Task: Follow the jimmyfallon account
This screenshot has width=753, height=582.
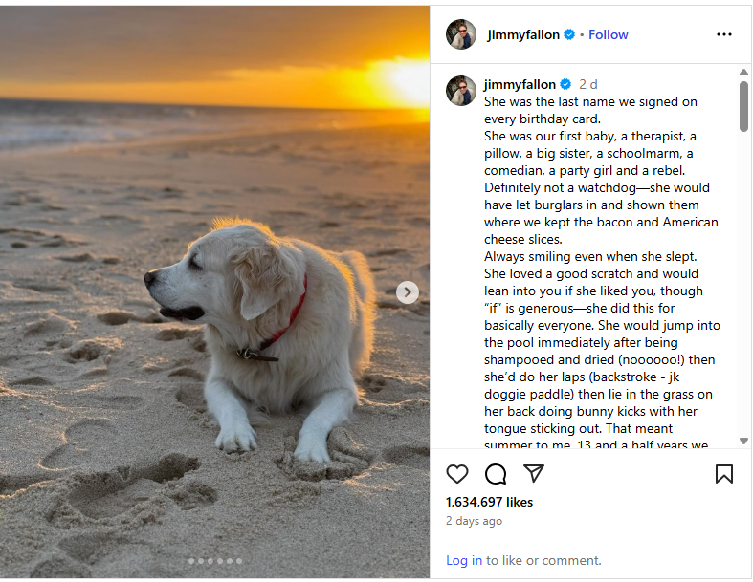Action: tap(609, 34)
